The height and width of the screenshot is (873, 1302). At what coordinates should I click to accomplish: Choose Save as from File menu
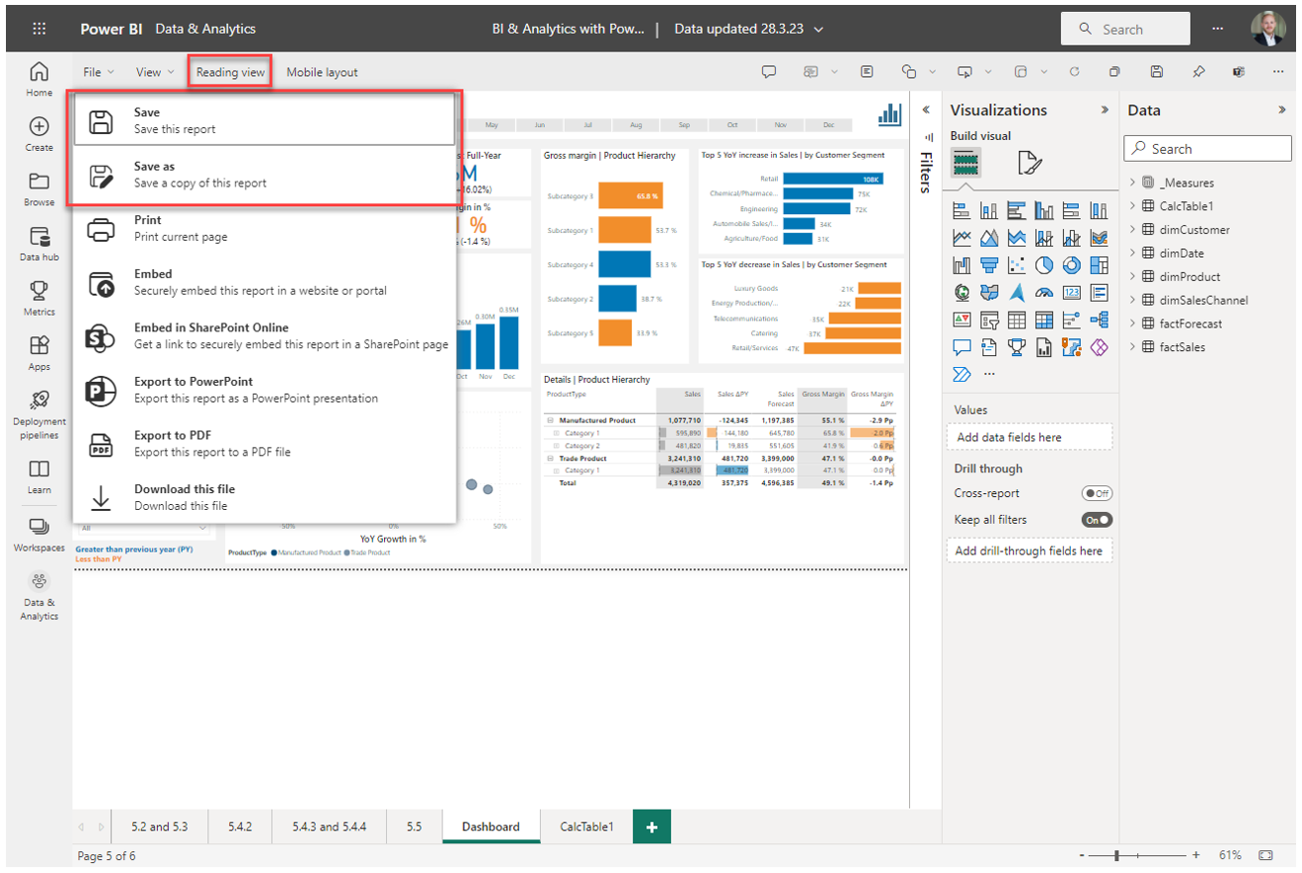point(265,175)
